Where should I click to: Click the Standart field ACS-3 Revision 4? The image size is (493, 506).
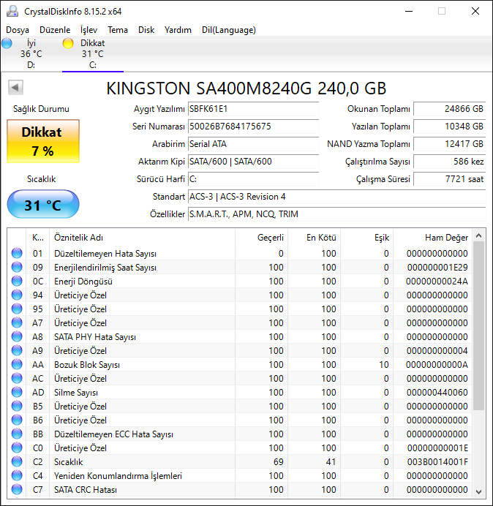(x=336, y=197)
